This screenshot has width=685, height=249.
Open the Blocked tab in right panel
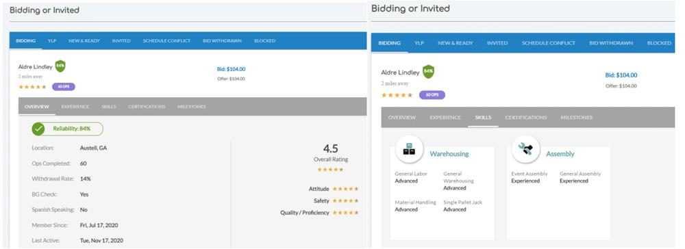659,43
